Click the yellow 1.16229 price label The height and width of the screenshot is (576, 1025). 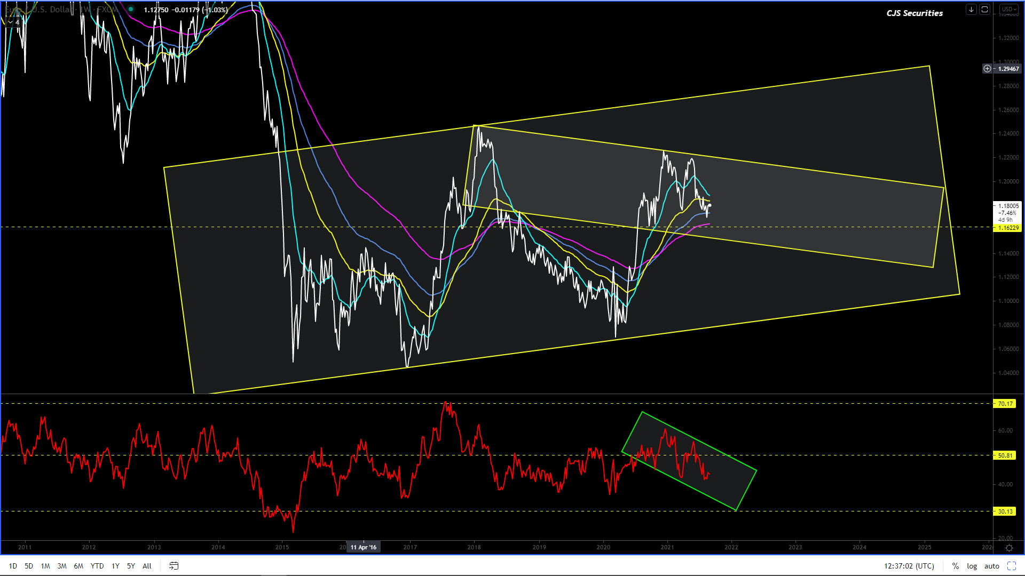click(x=1008, y=228)
